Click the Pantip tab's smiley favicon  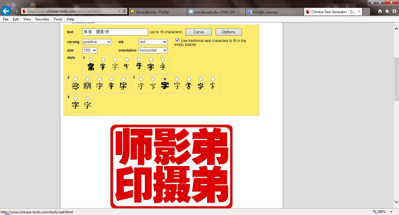click(x=133, y=12)
